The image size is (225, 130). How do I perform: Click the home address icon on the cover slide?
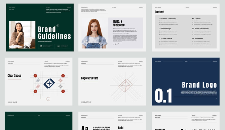click(41, 46)
